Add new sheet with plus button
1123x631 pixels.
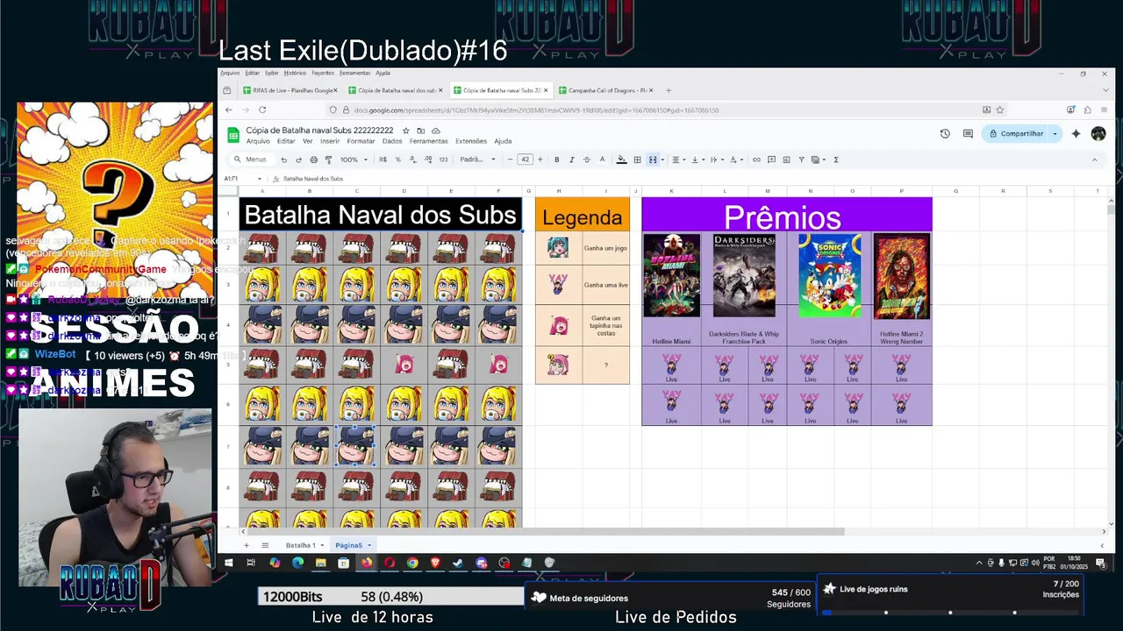(247, 545)
